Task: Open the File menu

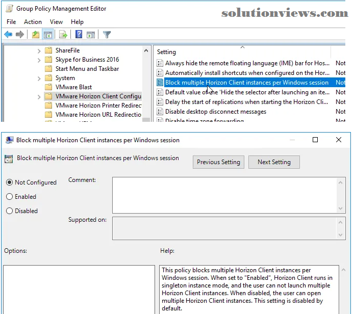Action: click(x=11, y=22)
